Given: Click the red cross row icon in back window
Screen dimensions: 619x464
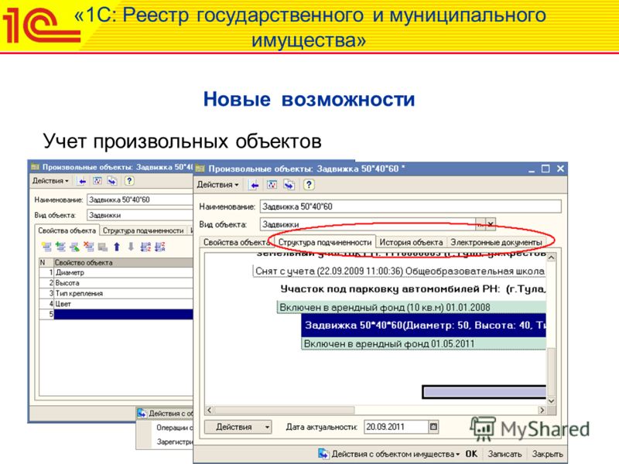Looking at the screenshot, I should coord(89,247).
